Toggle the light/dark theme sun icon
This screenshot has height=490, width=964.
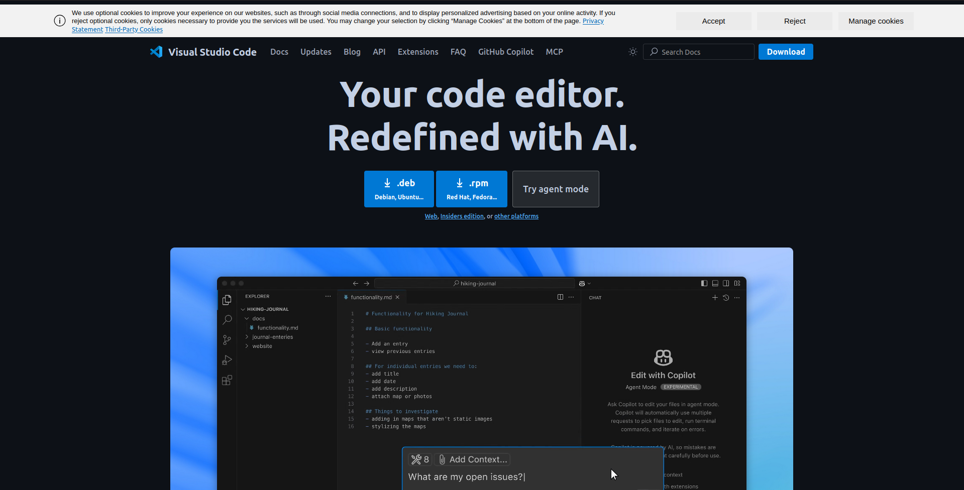tap(632, 52)
